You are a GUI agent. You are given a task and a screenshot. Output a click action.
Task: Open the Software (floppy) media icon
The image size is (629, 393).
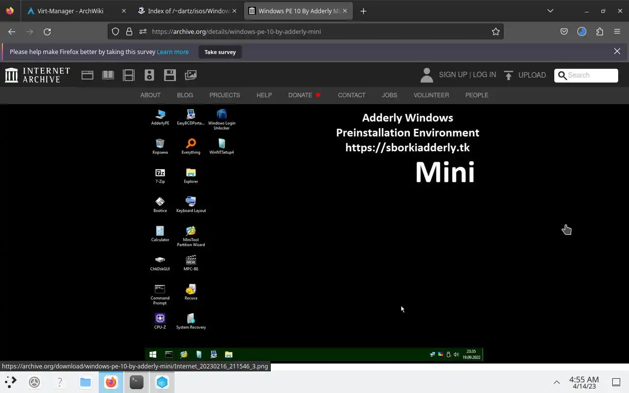170,75
